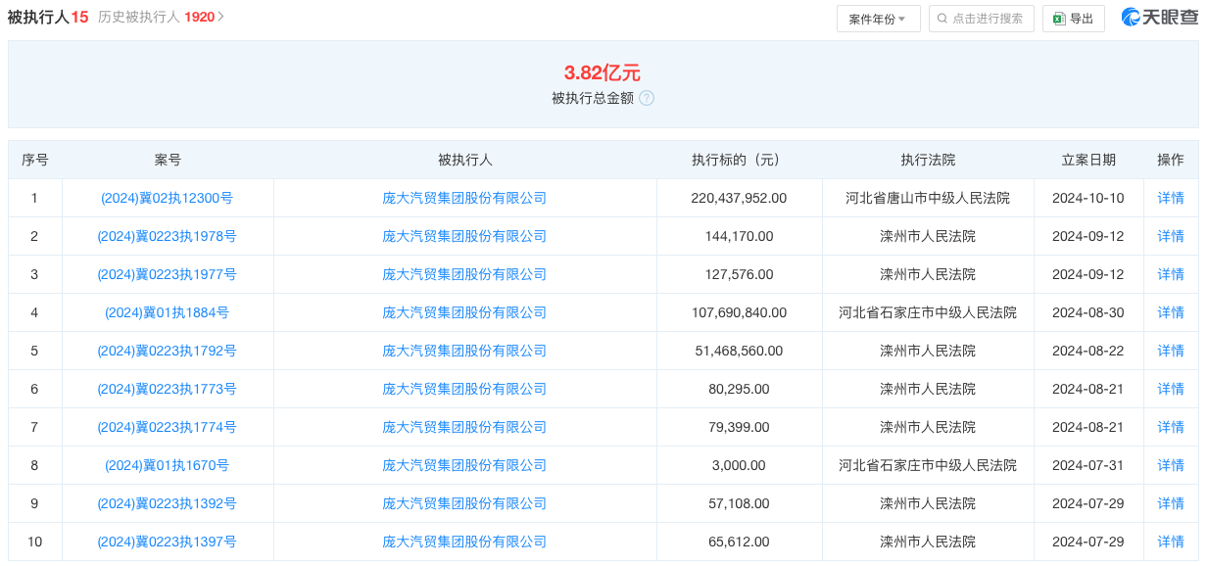
Task: Click the 操作 column header
Action: click(x=1171, y=160)
